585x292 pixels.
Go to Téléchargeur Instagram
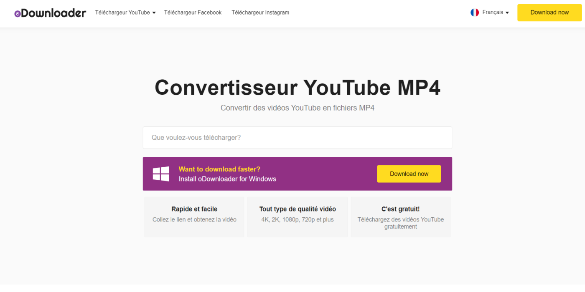pos(260,13)
